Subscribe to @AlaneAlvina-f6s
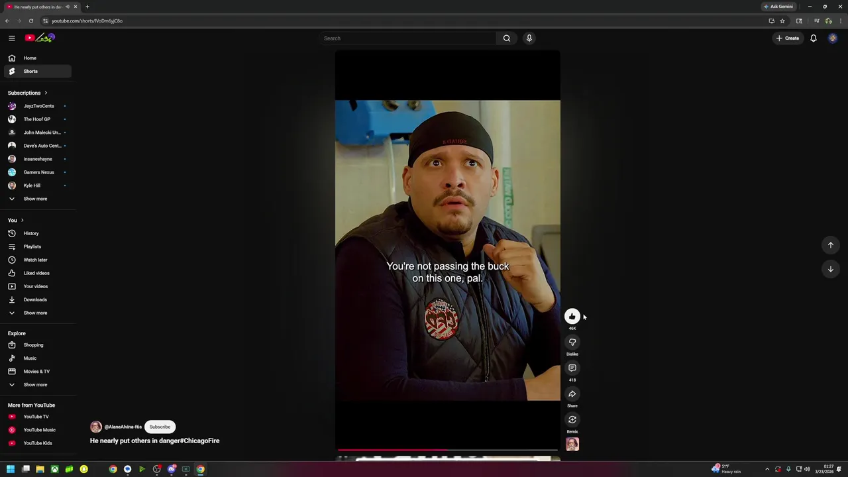 [160, 427]
